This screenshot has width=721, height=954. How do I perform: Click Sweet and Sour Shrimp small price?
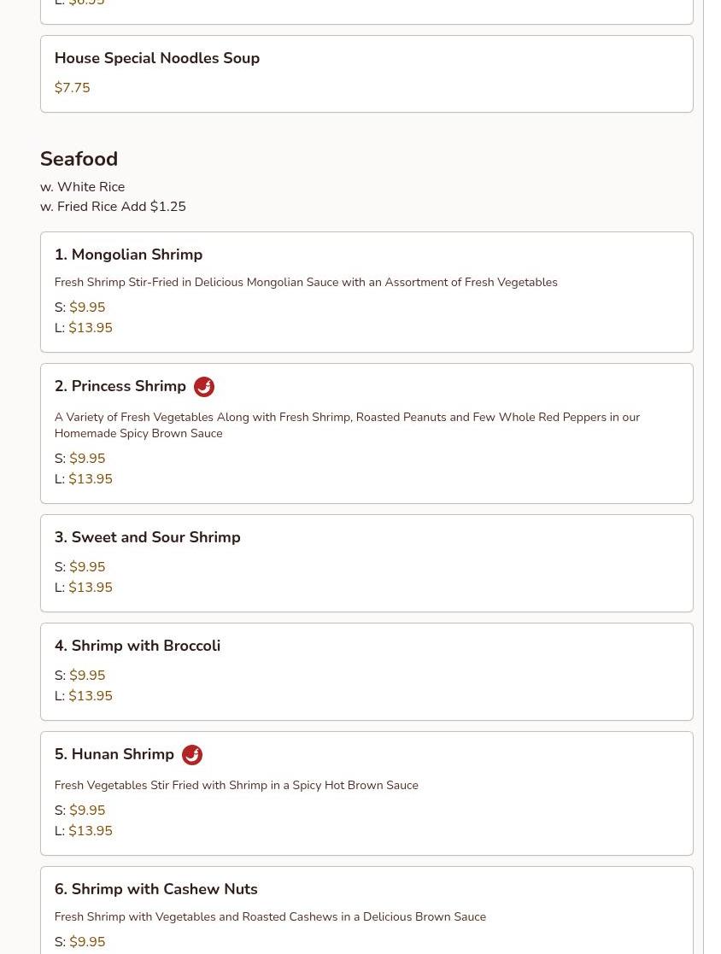[x=87, y=567]
